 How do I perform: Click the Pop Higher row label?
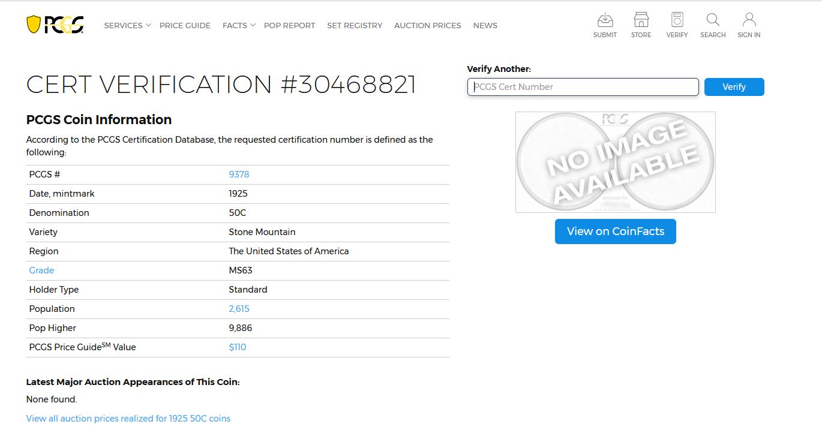tap(53, 328)
